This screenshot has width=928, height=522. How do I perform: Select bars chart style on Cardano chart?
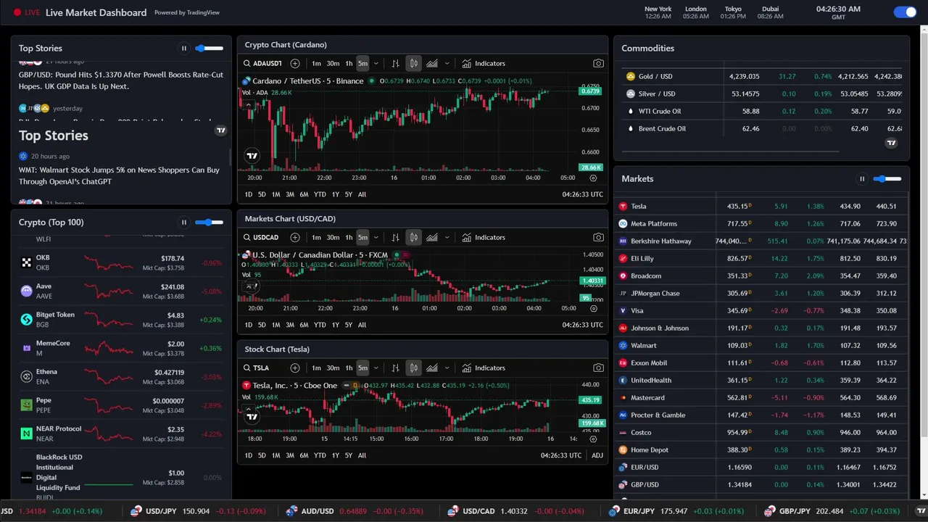click(x=395, y=64)
